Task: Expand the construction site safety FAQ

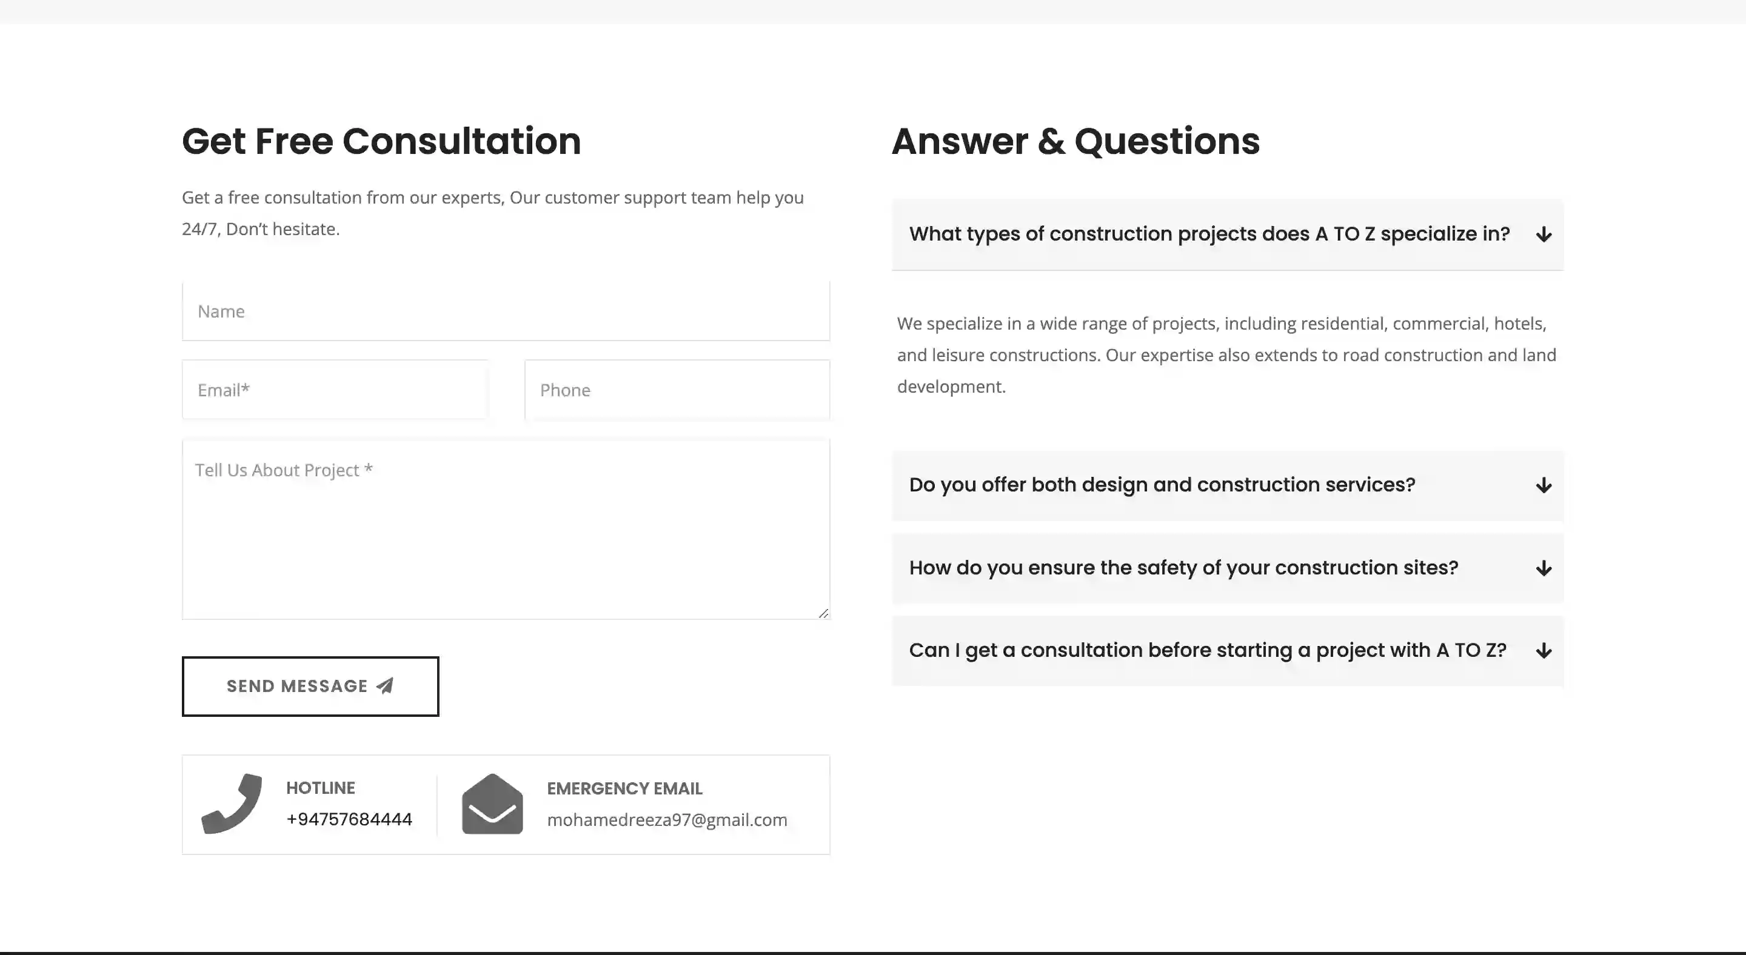Action: [1228, 567]
